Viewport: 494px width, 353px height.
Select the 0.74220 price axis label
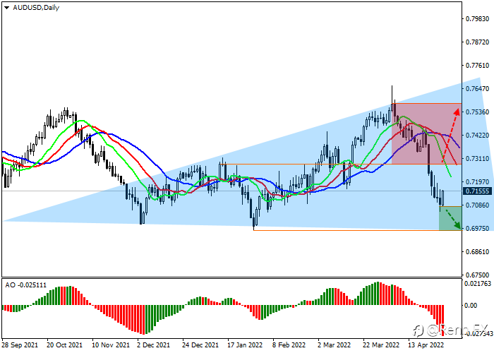[478, 136]
